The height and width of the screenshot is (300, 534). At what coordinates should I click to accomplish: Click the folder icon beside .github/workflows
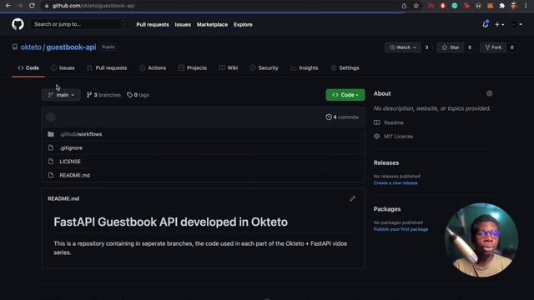tap(51, 134)
